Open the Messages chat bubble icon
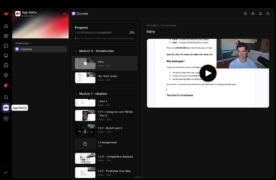Image resolution: width=276 pixels, height=180 pixels. point(6,46)
